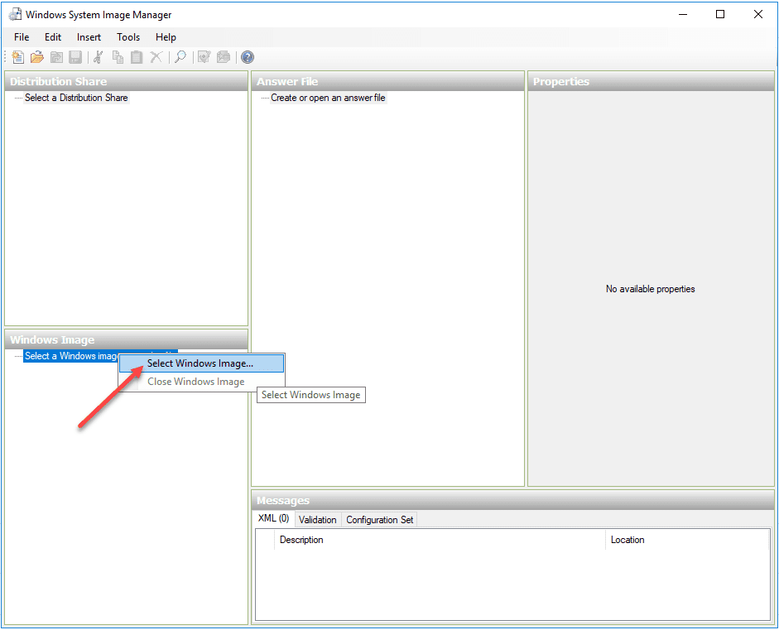The height and width of the screenshot is (630, 779).
Task: Minimize the Windows System Image Manager window
Action: [x=683, y=14]
